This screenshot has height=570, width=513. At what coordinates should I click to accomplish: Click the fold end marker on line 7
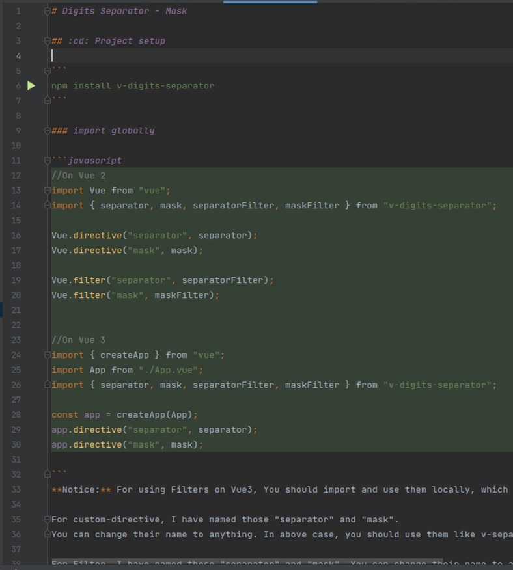click(x=48, y=101)
